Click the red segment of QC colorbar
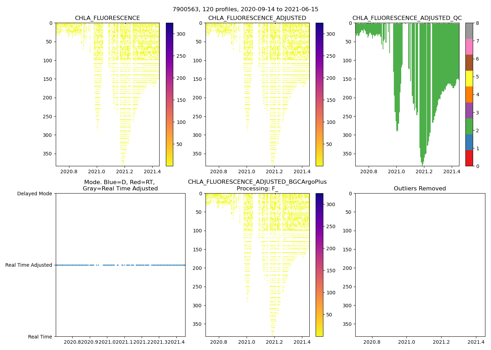 tap(469, 158)
